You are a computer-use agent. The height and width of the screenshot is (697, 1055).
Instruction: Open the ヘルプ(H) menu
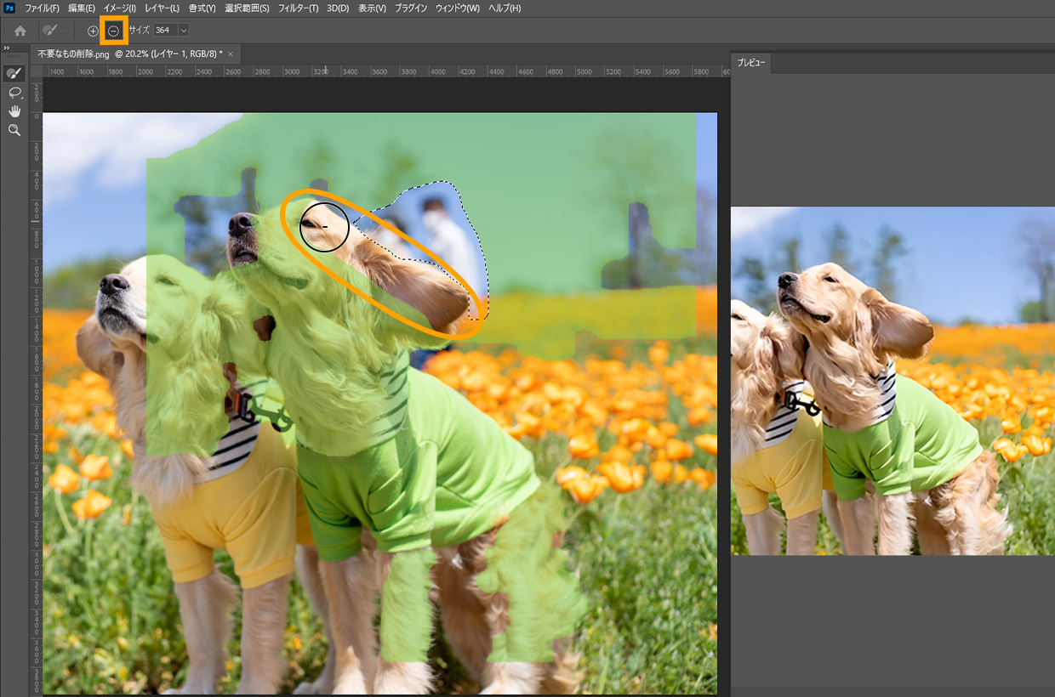pos(504,8)
